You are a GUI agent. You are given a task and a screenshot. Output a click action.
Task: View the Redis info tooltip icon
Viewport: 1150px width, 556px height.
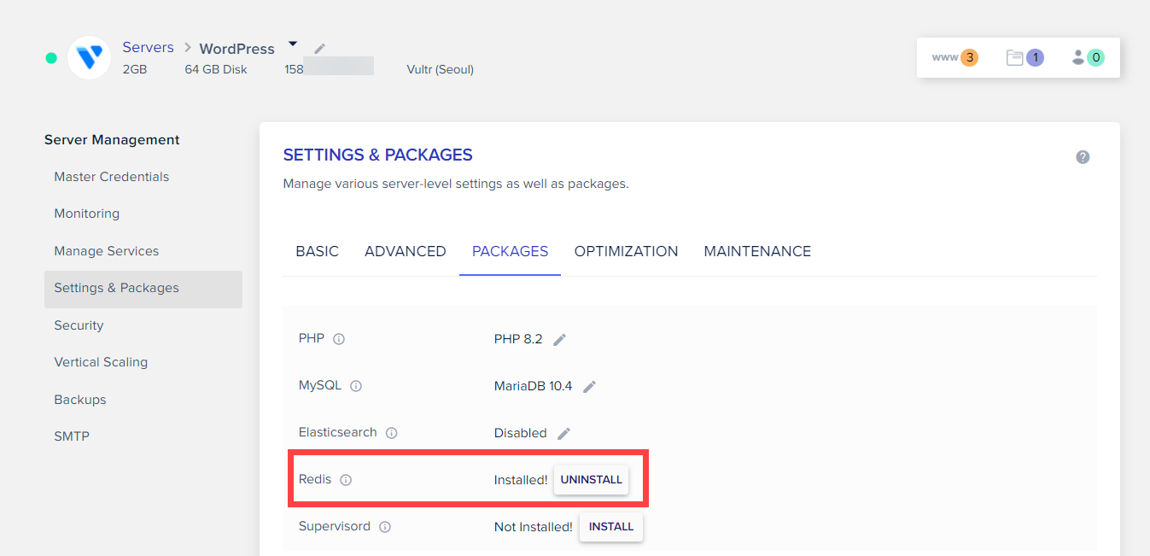pos(347,479)
